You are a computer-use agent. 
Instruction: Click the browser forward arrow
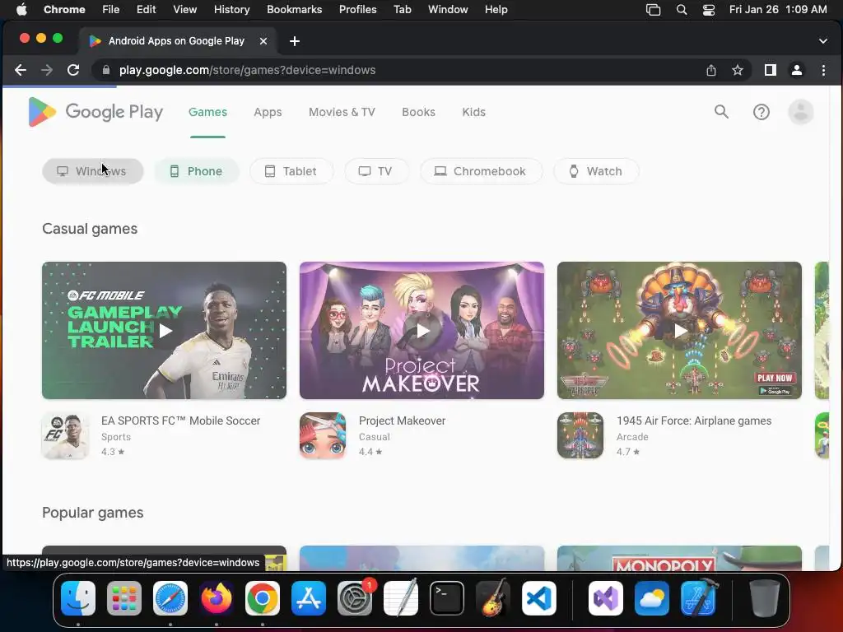[x=47, y=70]
